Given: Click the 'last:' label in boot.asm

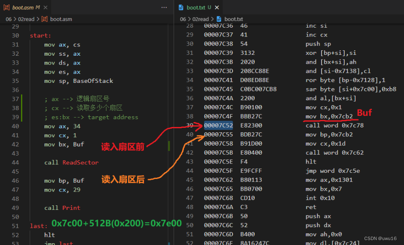Looking at the screenshot, I should pyautogui.click(x=39, y=226).
